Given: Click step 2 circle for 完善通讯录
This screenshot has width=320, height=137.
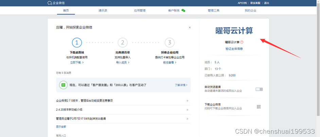Looking at the screenshot, I should pos(123,43).
